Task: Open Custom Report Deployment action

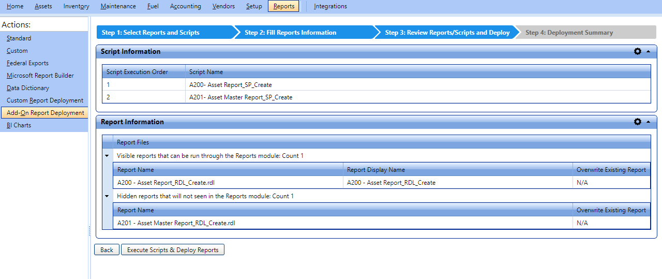Action: pyautogui.click(x=44, y=100)
